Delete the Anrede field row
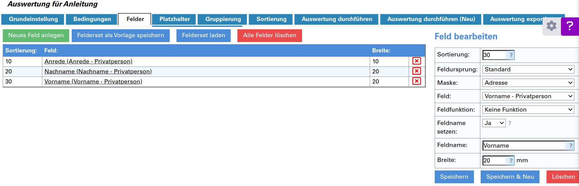 417,61
